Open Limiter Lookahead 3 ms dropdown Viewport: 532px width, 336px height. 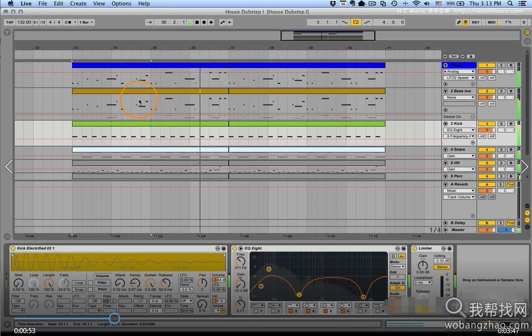point(423,282)
